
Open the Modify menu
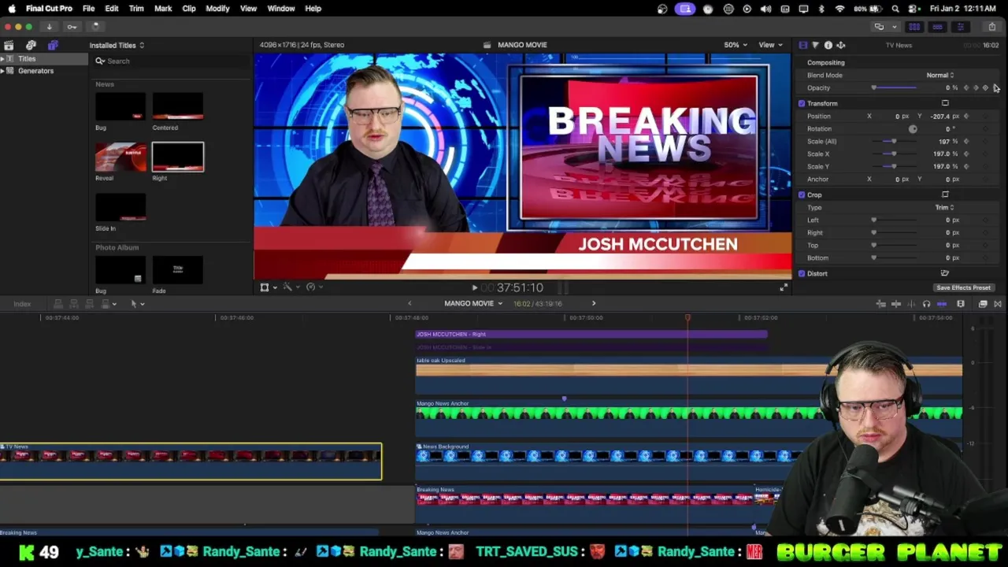217,9
